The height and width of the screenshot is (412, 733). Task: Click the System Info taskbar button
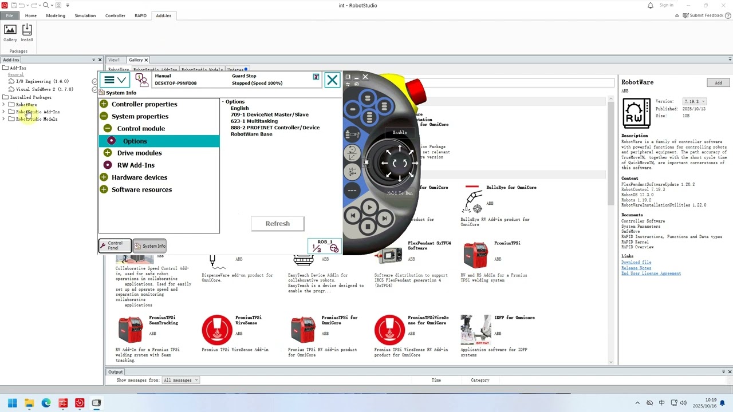coord(149,246)
